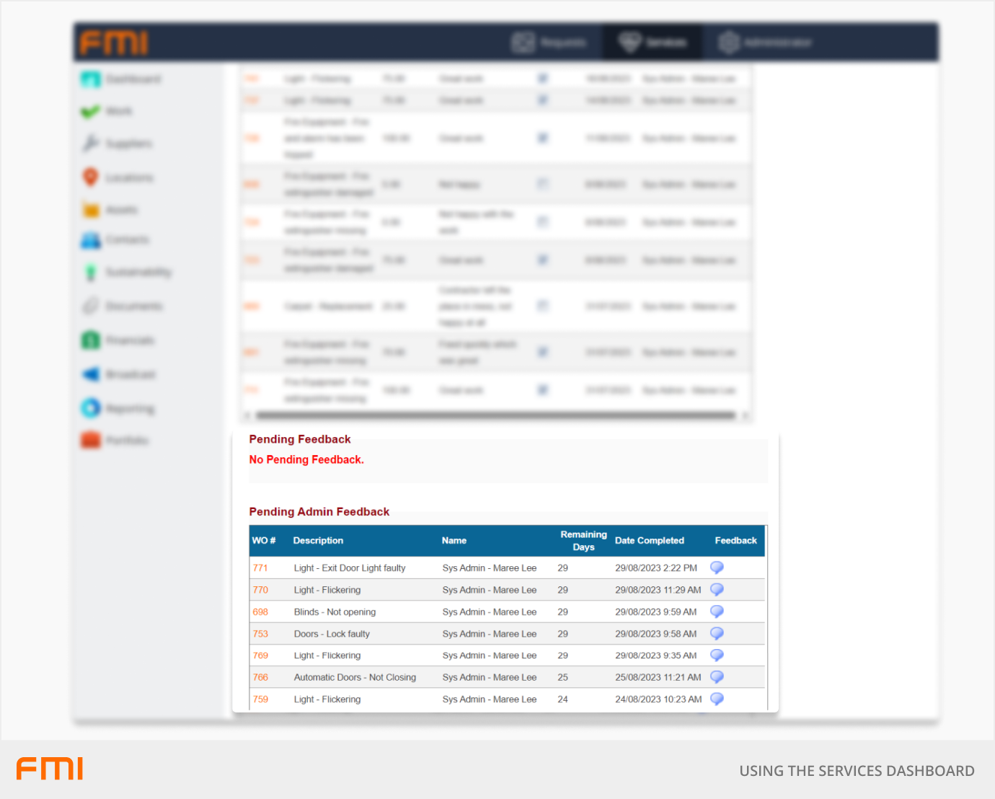Toggle checkbox in the Carpet - Replacement row
The width and height of the screenshot is (995, 799).
(543, 306)
